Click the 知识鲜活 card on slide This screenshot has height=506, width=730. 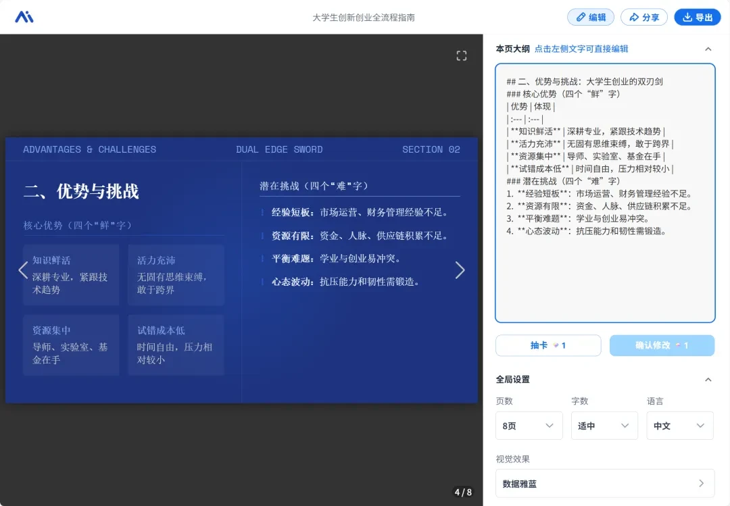point(71,275)
